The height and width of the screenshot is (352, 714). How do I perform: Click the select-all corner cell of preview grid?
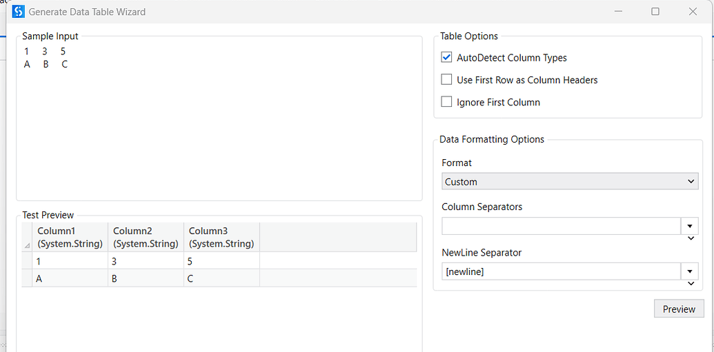[x=27, y=237]
